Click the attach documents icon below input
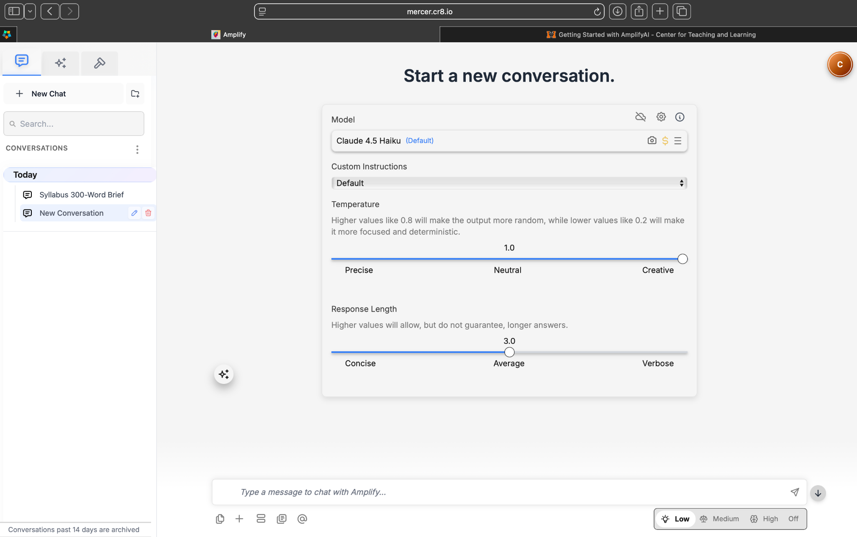 tap(220, 519)
